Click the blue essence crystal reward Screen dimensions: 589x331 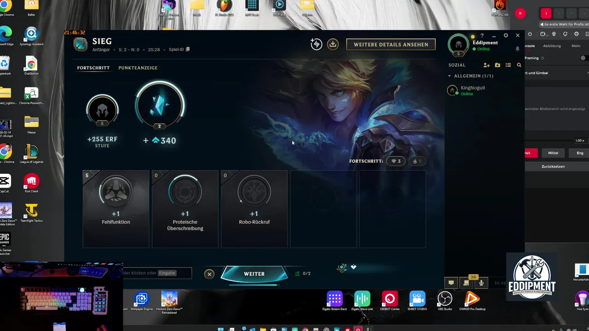pos(160,105)
